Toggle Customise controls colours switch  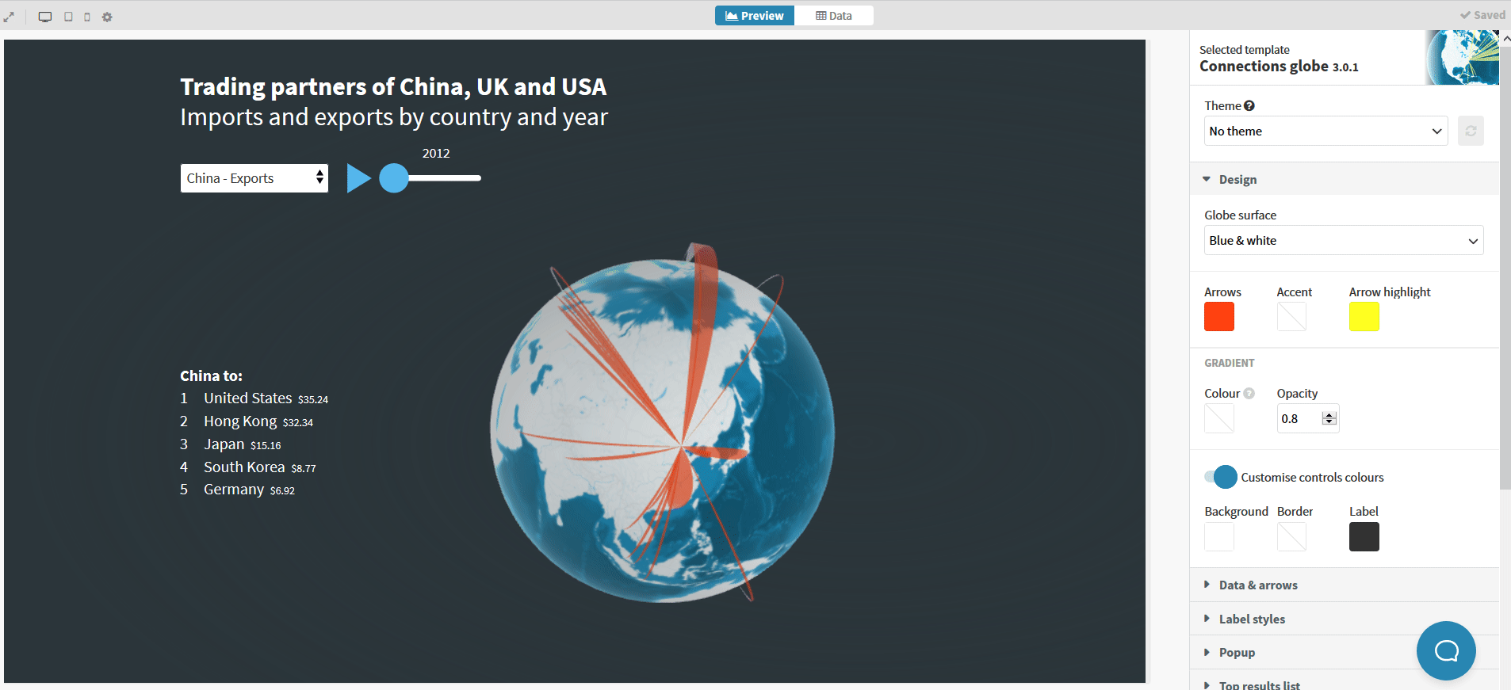tap(1220, 477)
